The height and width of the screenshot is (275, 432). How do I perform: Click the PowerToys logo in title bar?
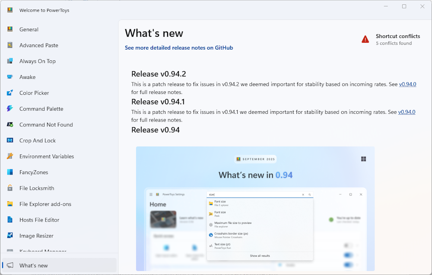pyautogui.click(x=10, y=10)
